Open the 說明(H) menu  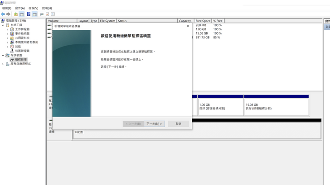click(x=47, y=8)
